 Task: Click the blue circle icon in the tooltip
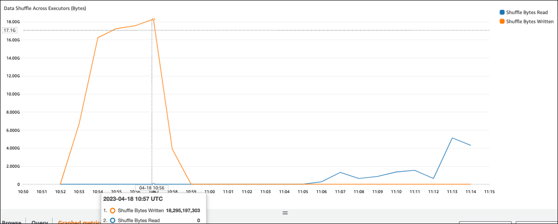coord(112,220)
